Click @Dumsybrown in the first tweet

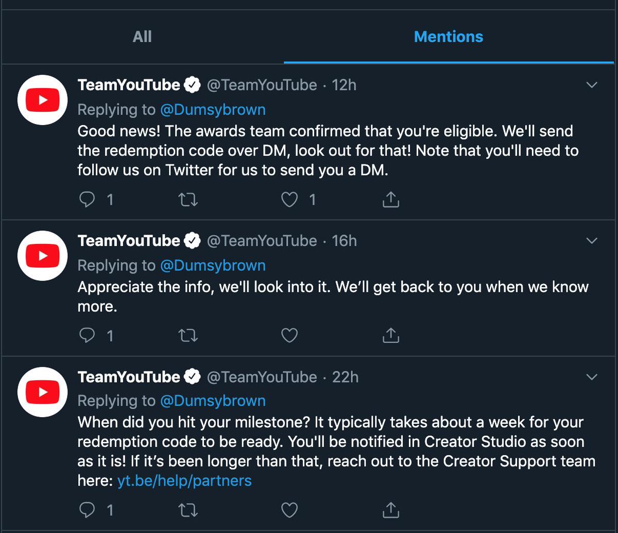tap(213, 110)
